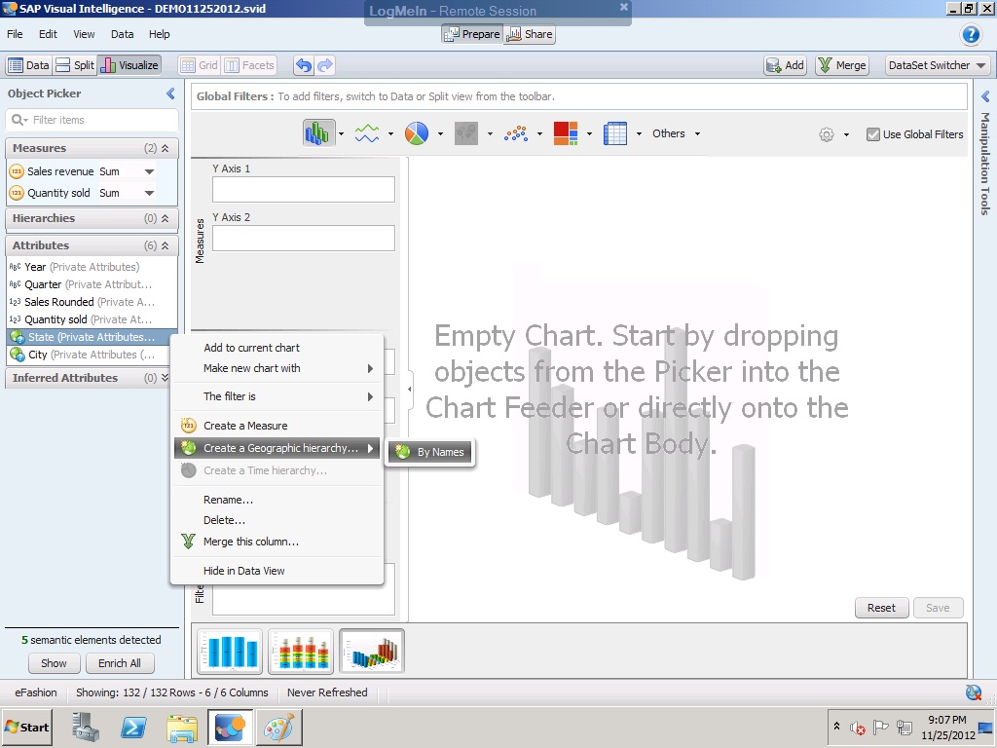Collapse the Attributes section

pos(165,245)
